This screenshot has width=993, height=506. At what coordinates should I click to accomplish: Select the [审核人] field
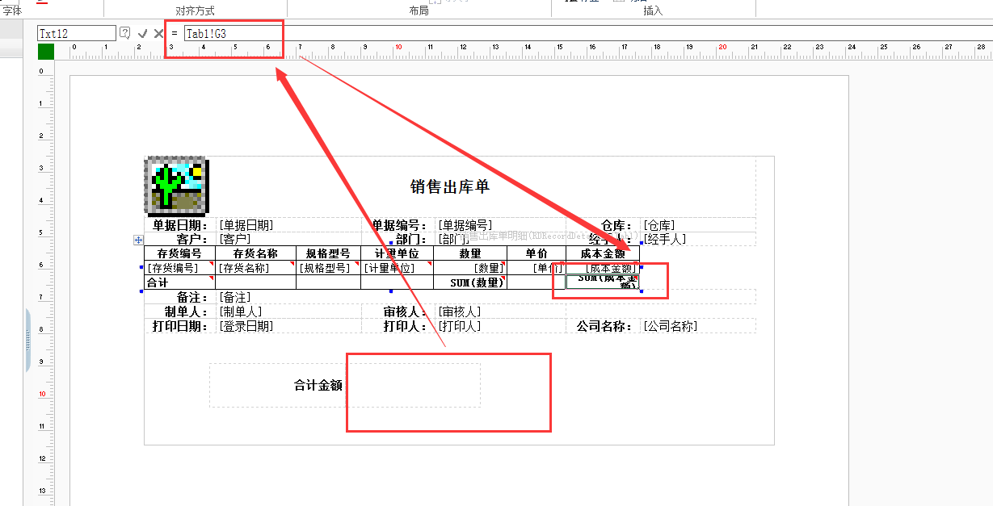458,312
